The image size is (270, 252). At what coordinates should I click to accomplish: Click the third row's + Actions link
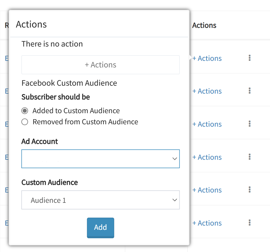pyautogui.click(x=207, y=124)
